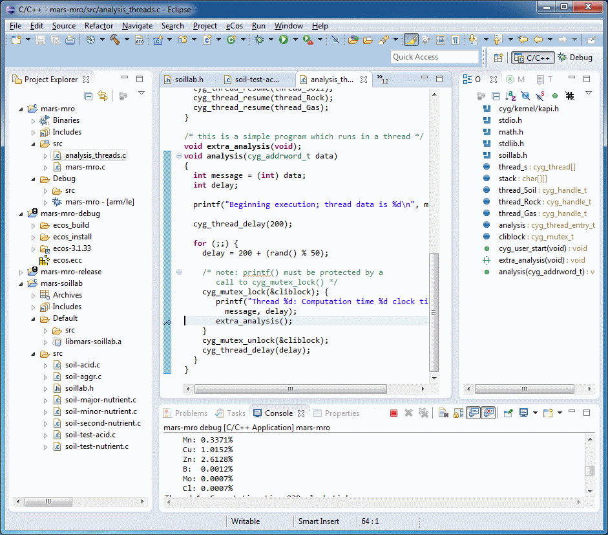Show hidden editor tabs list (»12)
608x535 pixels.
[383, 80]
